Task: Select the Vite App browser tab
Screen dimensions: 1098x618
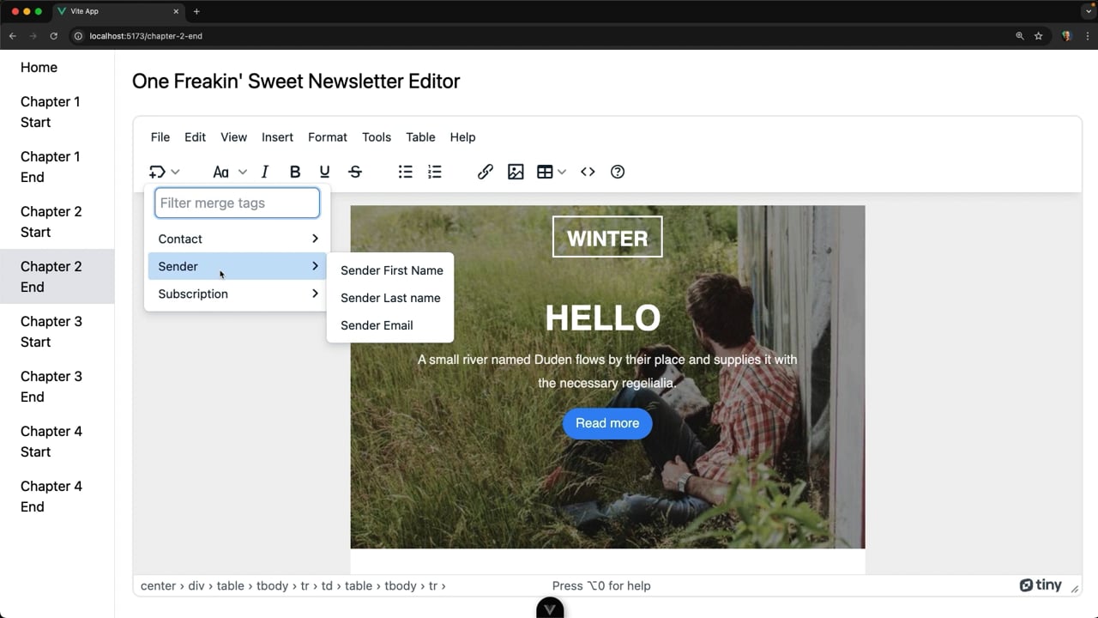Action: click(x=119, y=11)
